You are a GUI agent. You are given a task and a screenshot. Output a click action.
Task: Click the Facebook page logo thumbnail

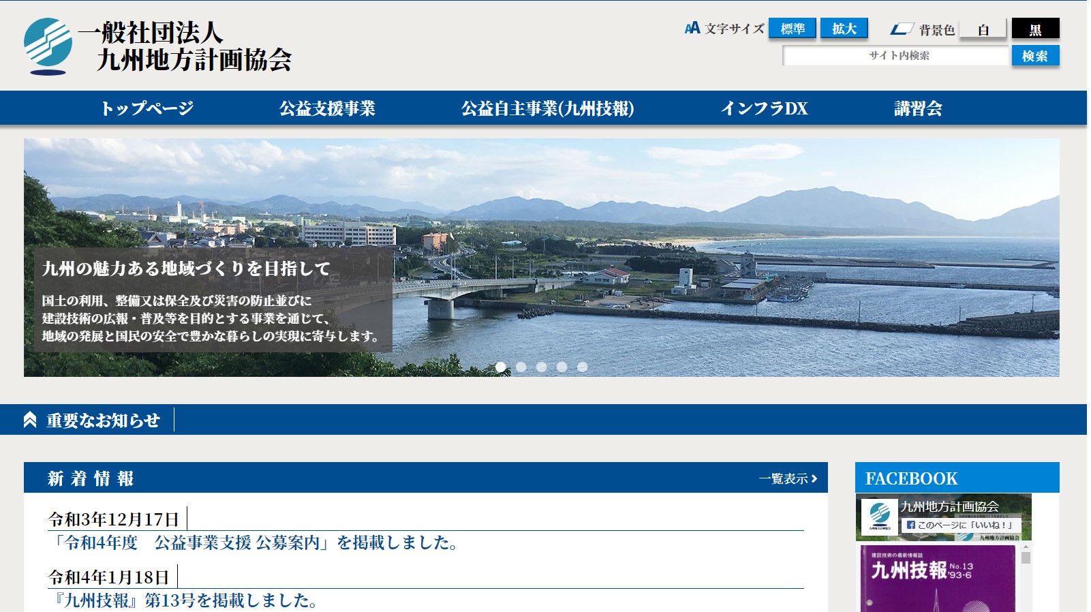(x=879, y=516)
